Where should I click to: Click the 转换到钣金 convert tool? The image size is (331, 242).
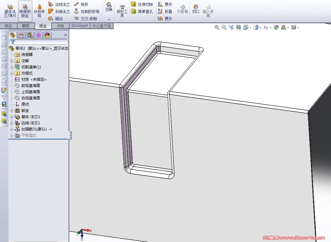(x=25, y=11)
